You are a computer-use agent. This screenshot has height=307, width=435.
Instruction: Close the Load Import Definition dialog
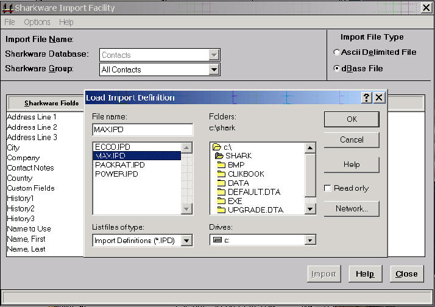coord(379,97)
